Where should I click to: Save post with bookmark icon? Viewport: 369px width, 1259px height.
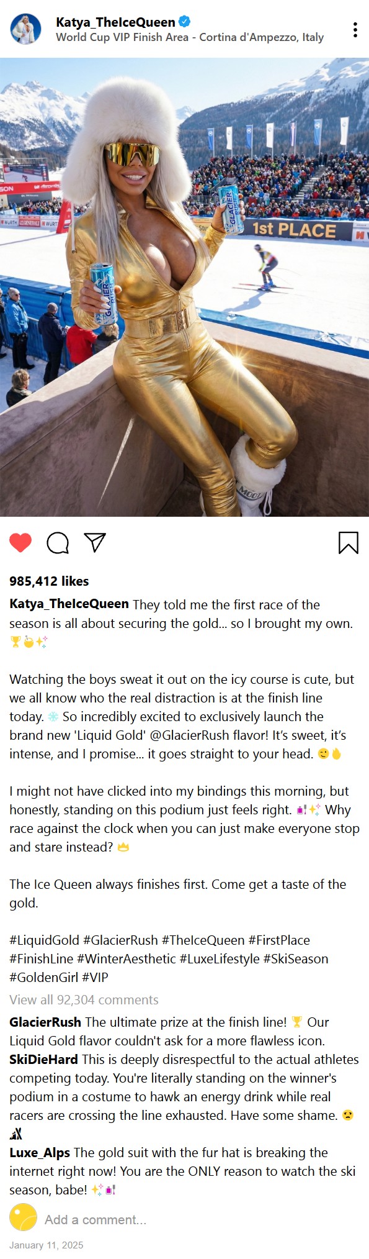pos(349,542)
